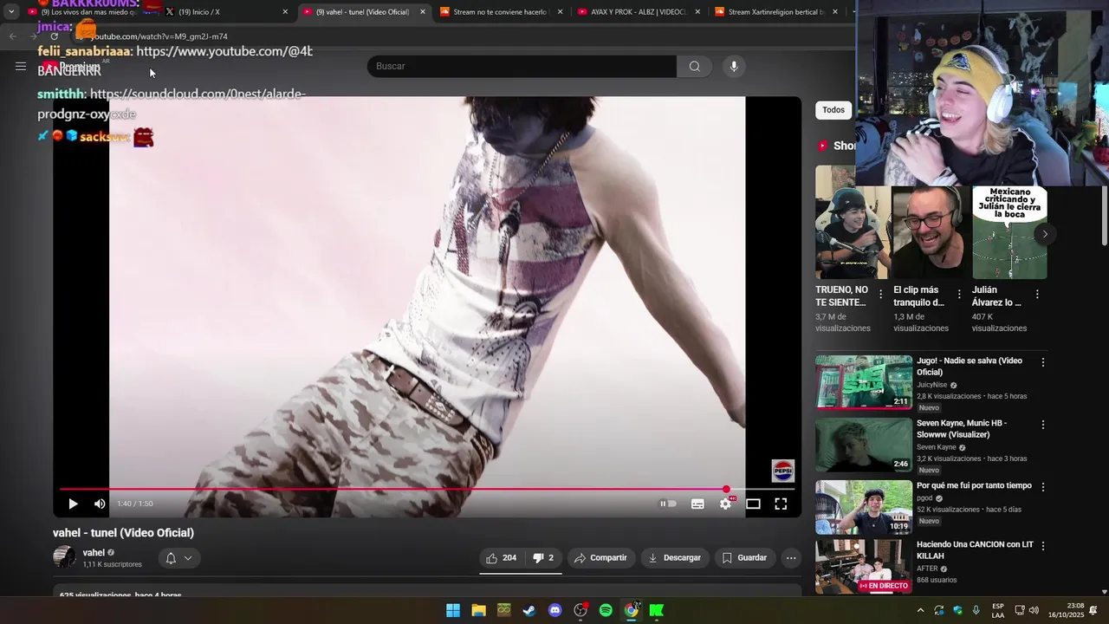Open options for Julián Álvarez short
The width and height of the screenshot is (1109, 624).
point(1037,295)
